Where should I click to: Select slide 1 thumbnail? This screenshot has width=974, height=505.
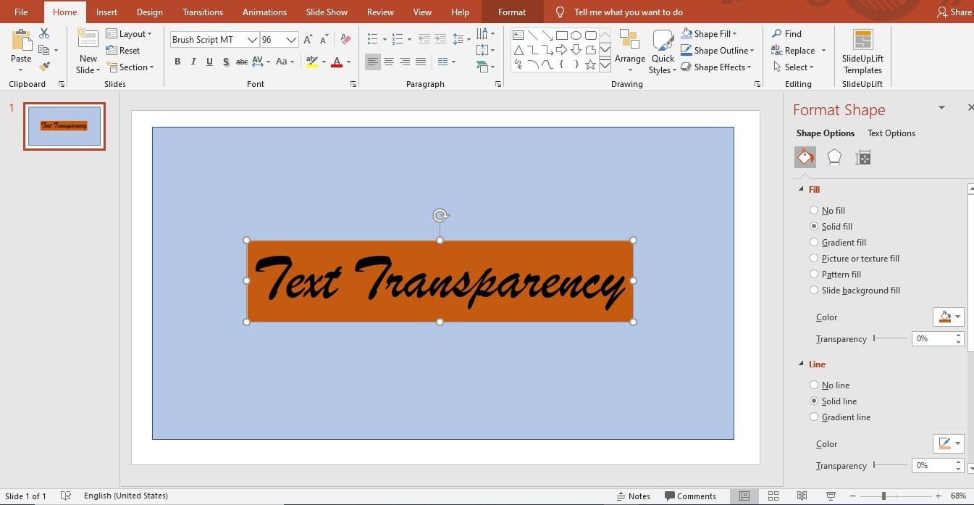(64, 126)
